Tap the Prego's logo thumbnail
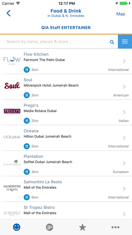132x235 pixels. click(12, 112)
